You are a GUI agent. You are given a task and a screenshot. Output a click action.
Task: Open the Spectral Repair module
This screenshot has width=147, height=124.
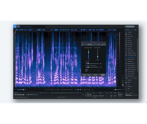pyautogui.click(x=131, y=72)
